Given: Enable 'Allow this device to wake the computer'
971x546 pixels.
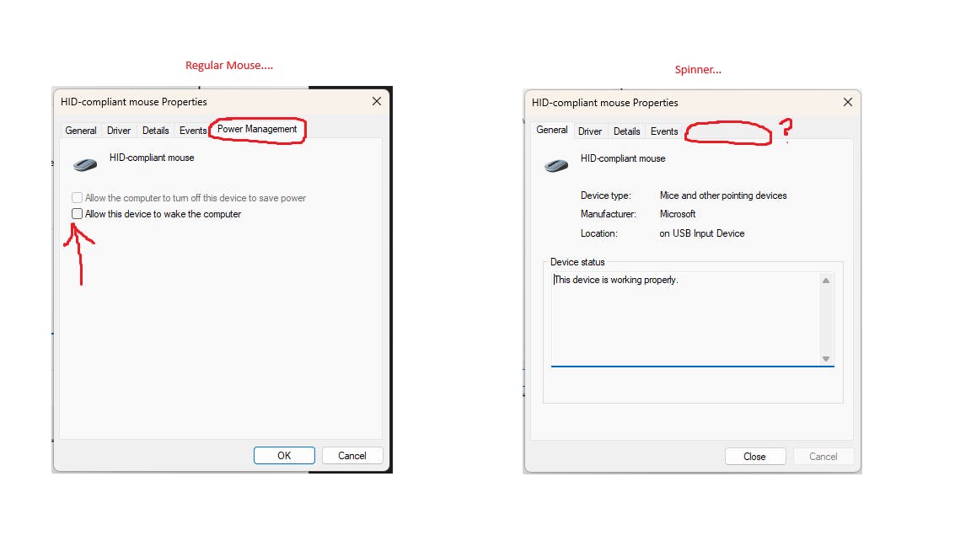Looking at the screenshot, I should coord(78,214).
